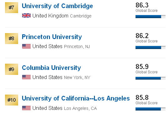Click the 86.3 global score bar
This screenshot has width=168, height=118.
point(151,17)
